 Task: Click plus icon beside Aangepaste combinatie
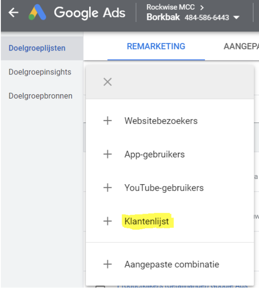[107, 265]
